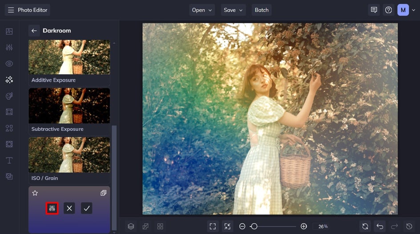Zoom out with the minus button

(242, 226)
